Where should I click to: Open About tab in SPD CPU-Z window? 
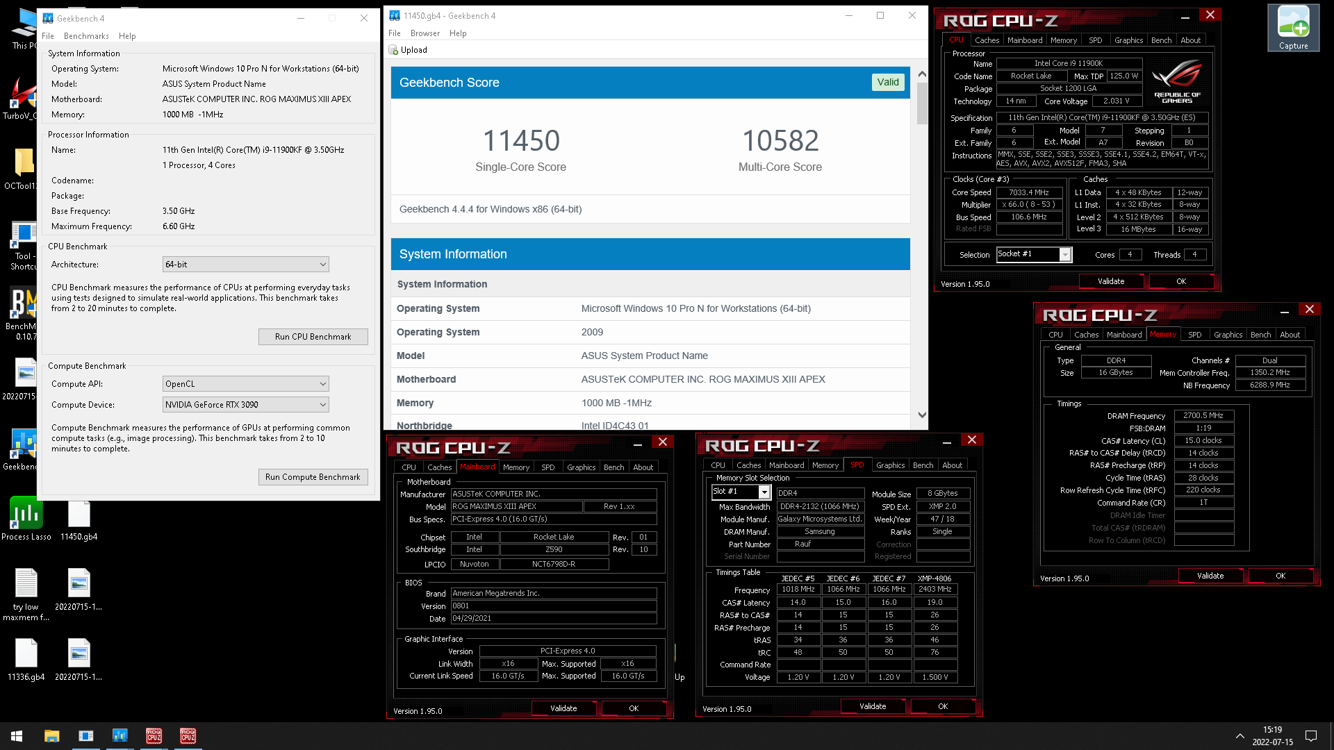coord(952,465)
